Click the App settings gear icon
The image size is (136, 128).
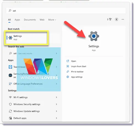pos(68,77)
